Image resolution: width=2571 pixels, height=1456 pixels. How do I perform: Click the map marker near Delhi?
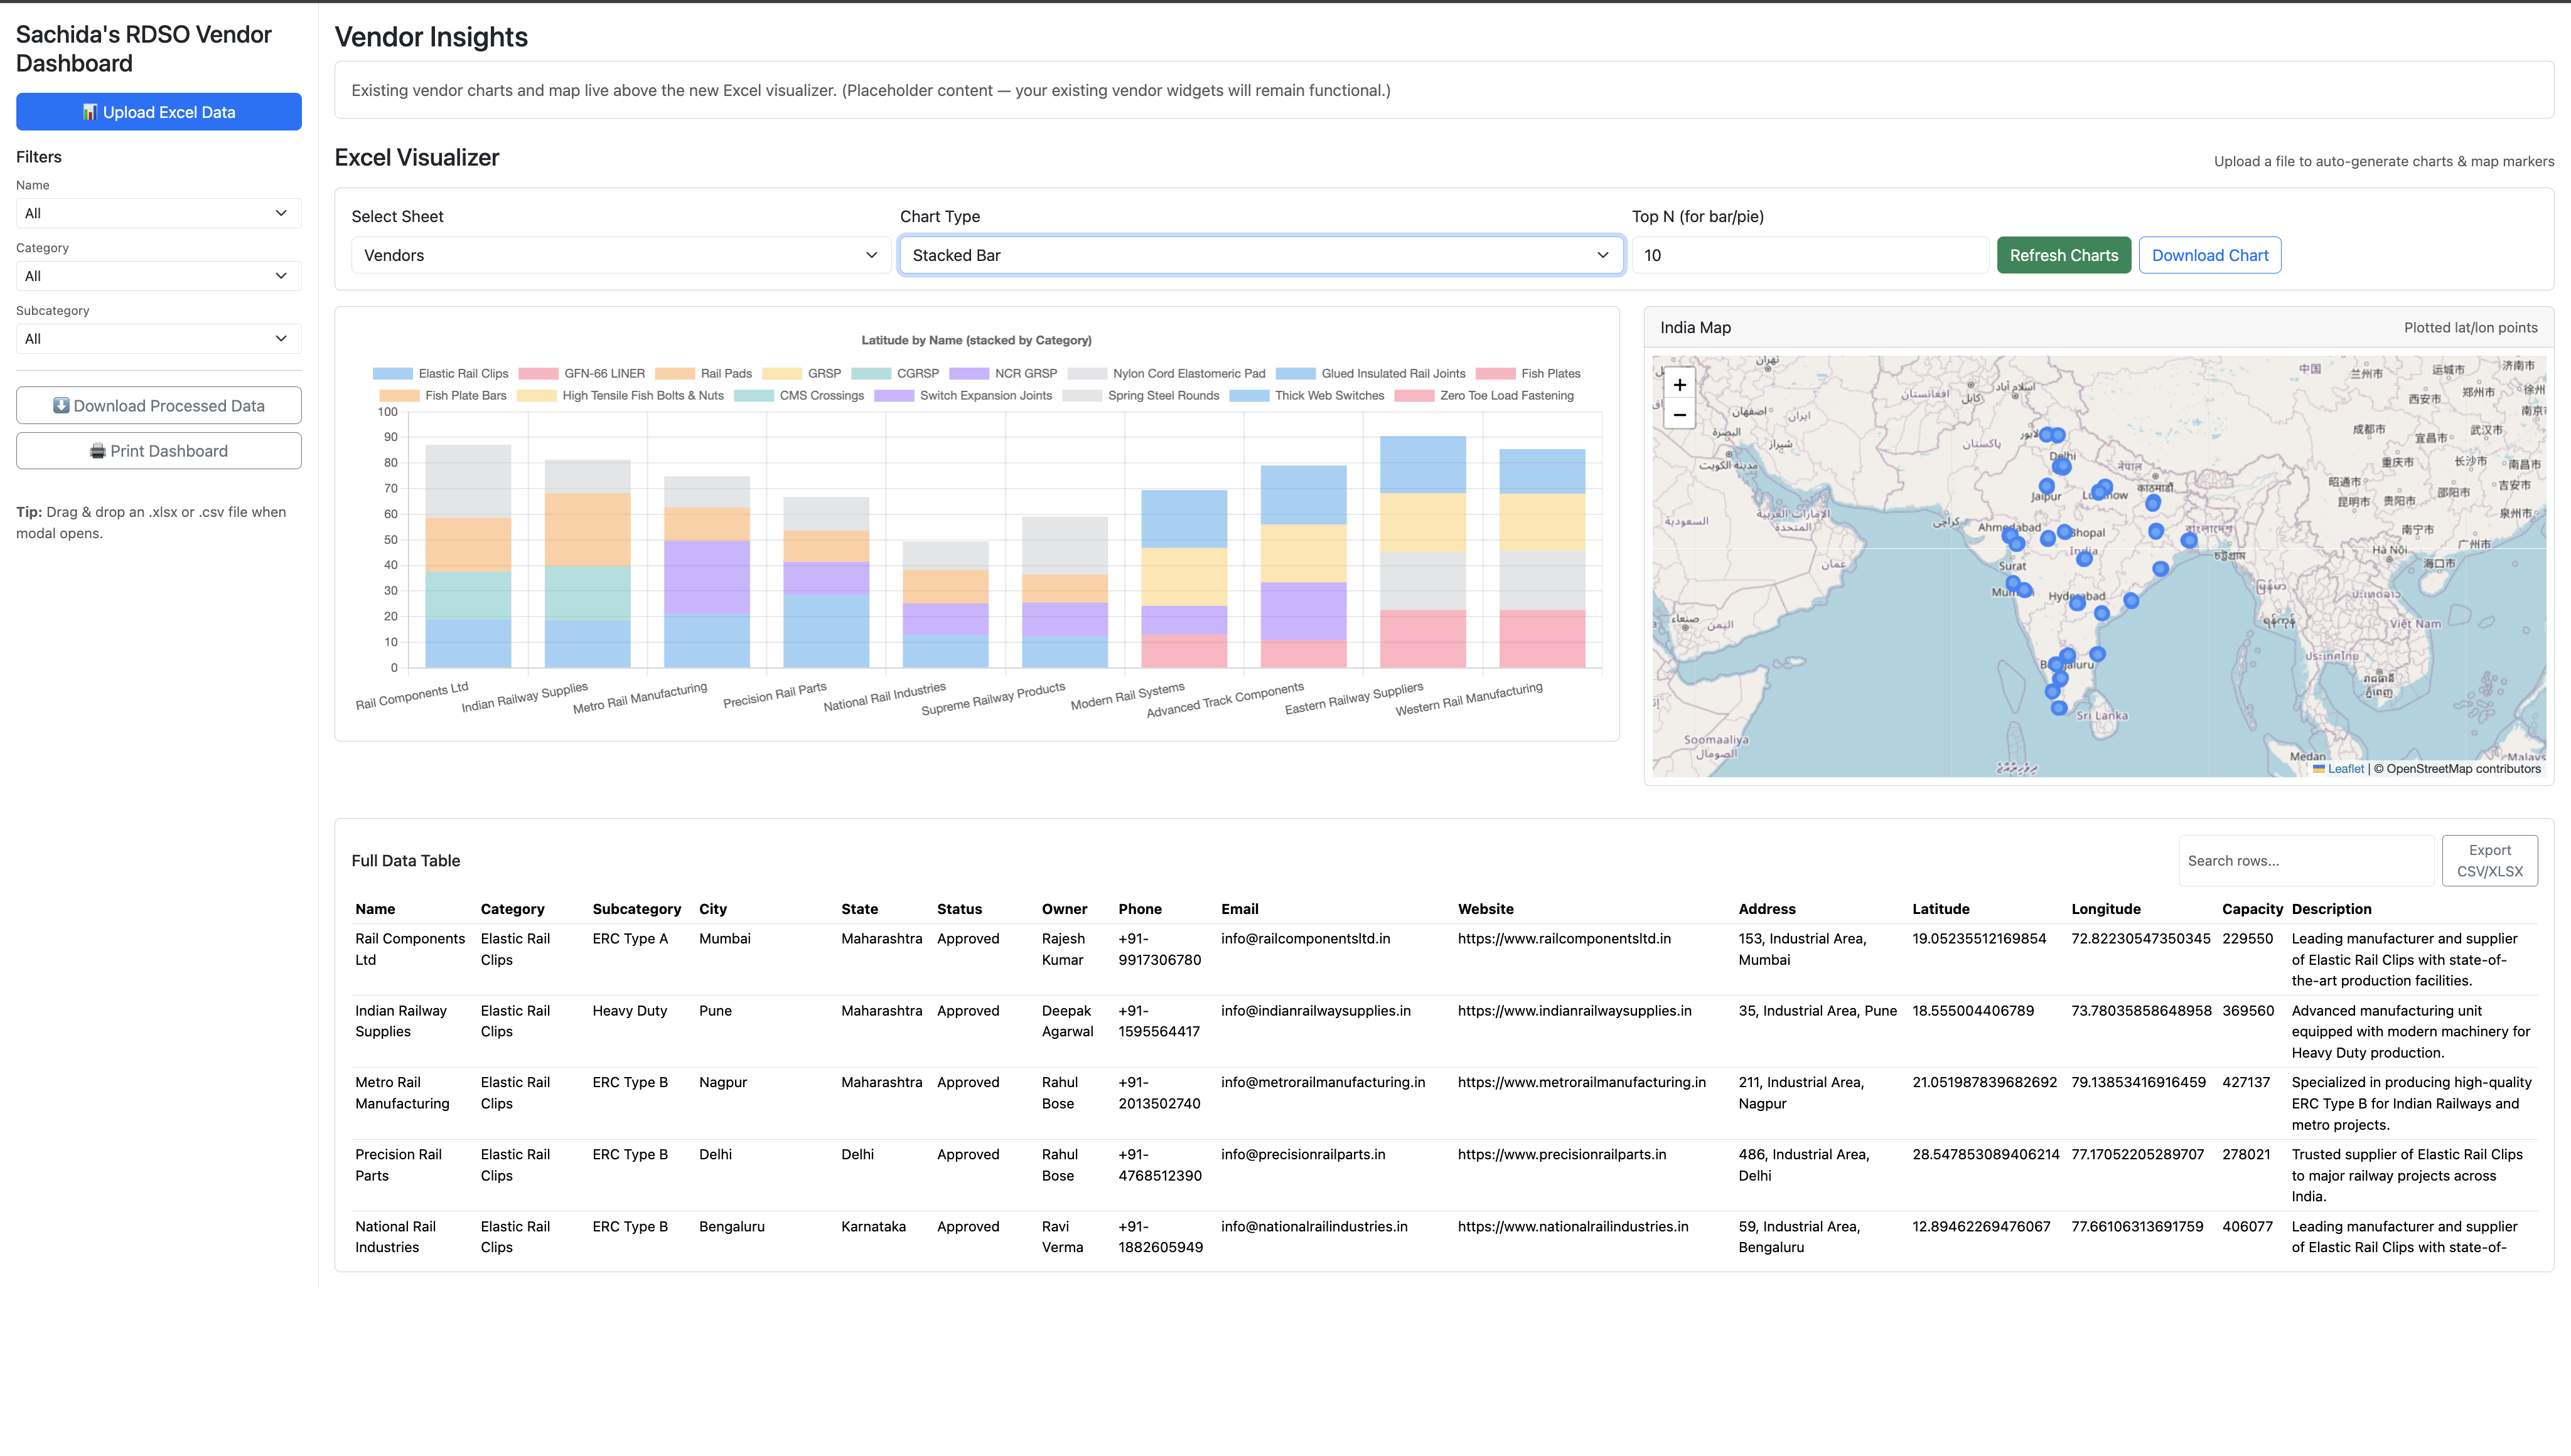click(2062, 466)
